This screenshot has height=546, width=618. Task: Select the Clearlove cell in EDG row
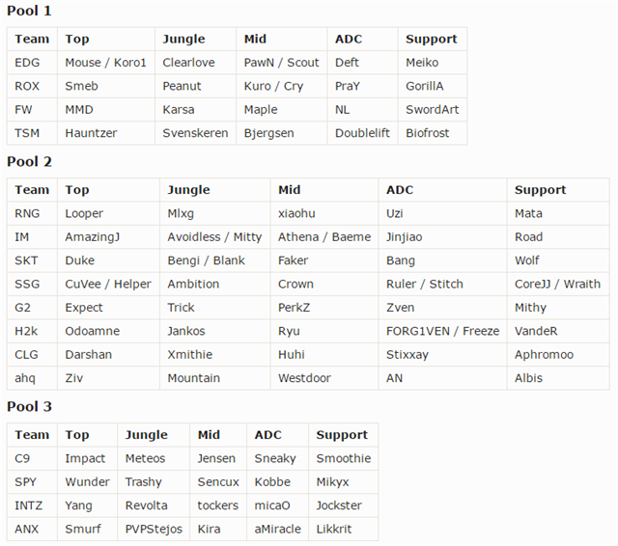pyautogui.click(x=188, y=63)
